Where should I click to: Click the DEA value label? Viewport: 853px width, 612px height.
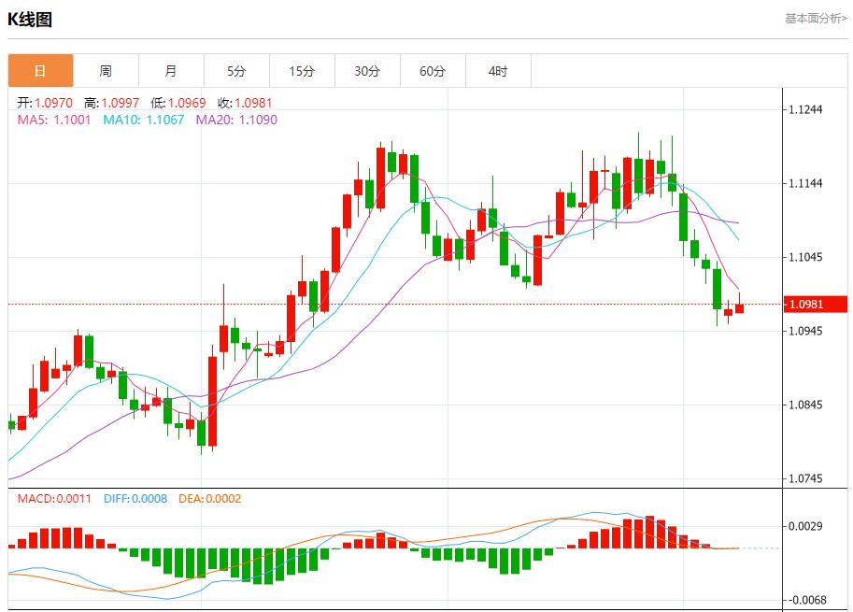click(x=209, y=499)
